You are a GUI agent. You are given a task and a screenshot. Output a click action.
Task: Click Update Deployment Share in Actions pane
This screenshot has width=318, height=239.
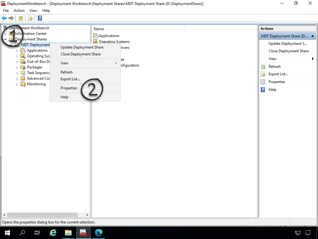(288, 44)
